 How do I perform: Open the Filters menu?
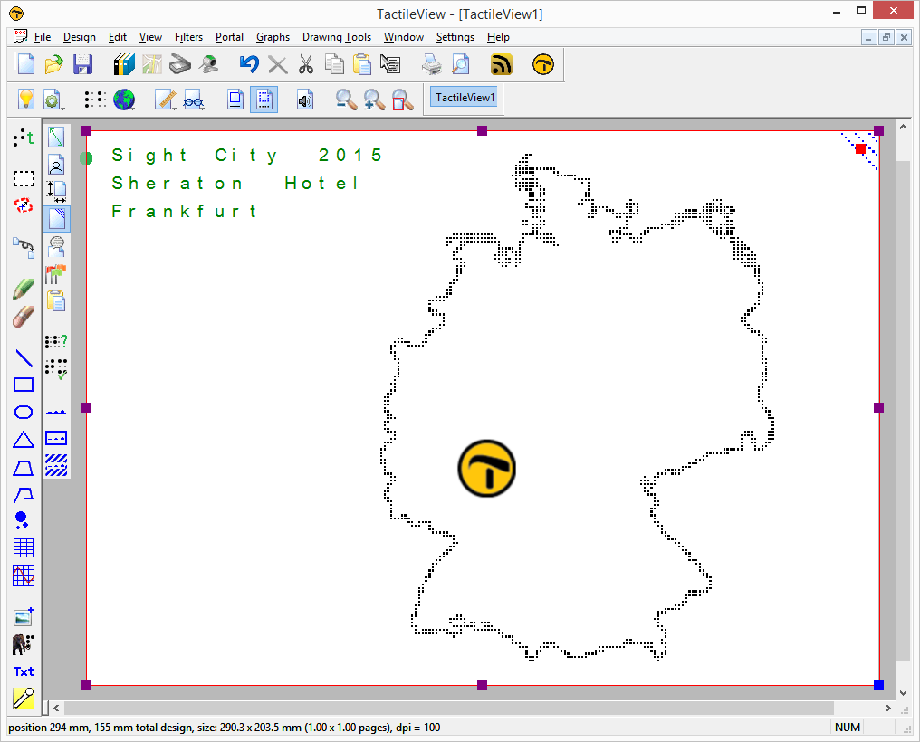pos(188,37)
